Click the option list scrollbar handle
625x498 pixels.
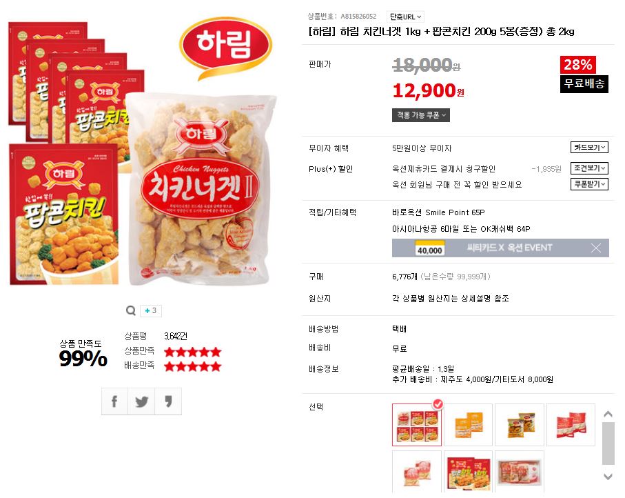tap(608, 444)
